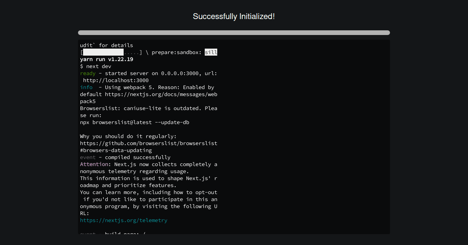The width and height of the screenshot is (468, 245).
Task: Click the 'Successfully Initialized!' heading
Action: coord(234,16)
